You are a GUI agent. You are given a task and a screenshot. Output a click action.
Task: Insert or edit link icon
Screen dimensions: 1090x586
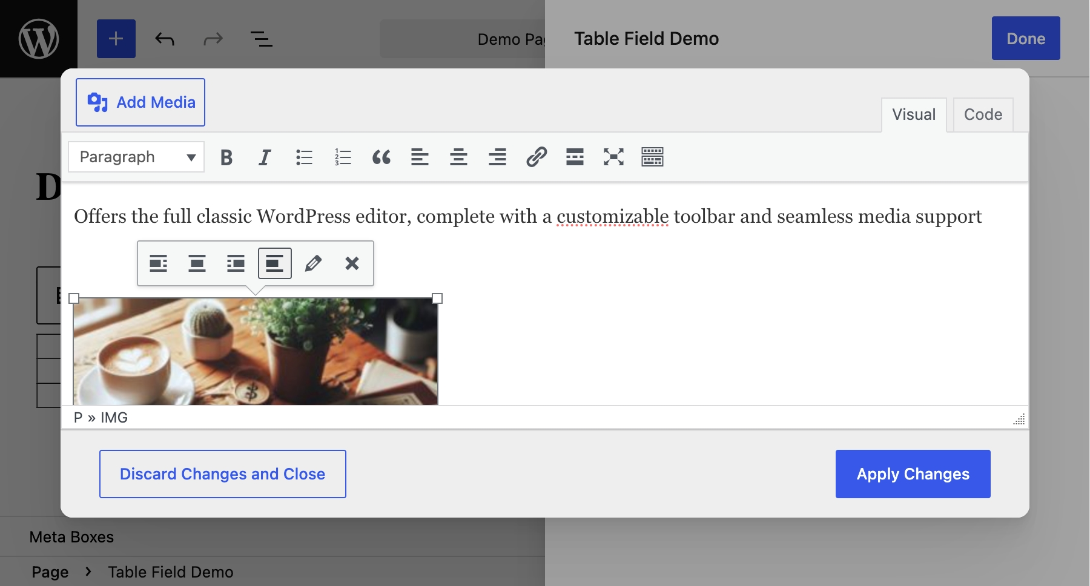pyautogui.click(x=537, y=157)
